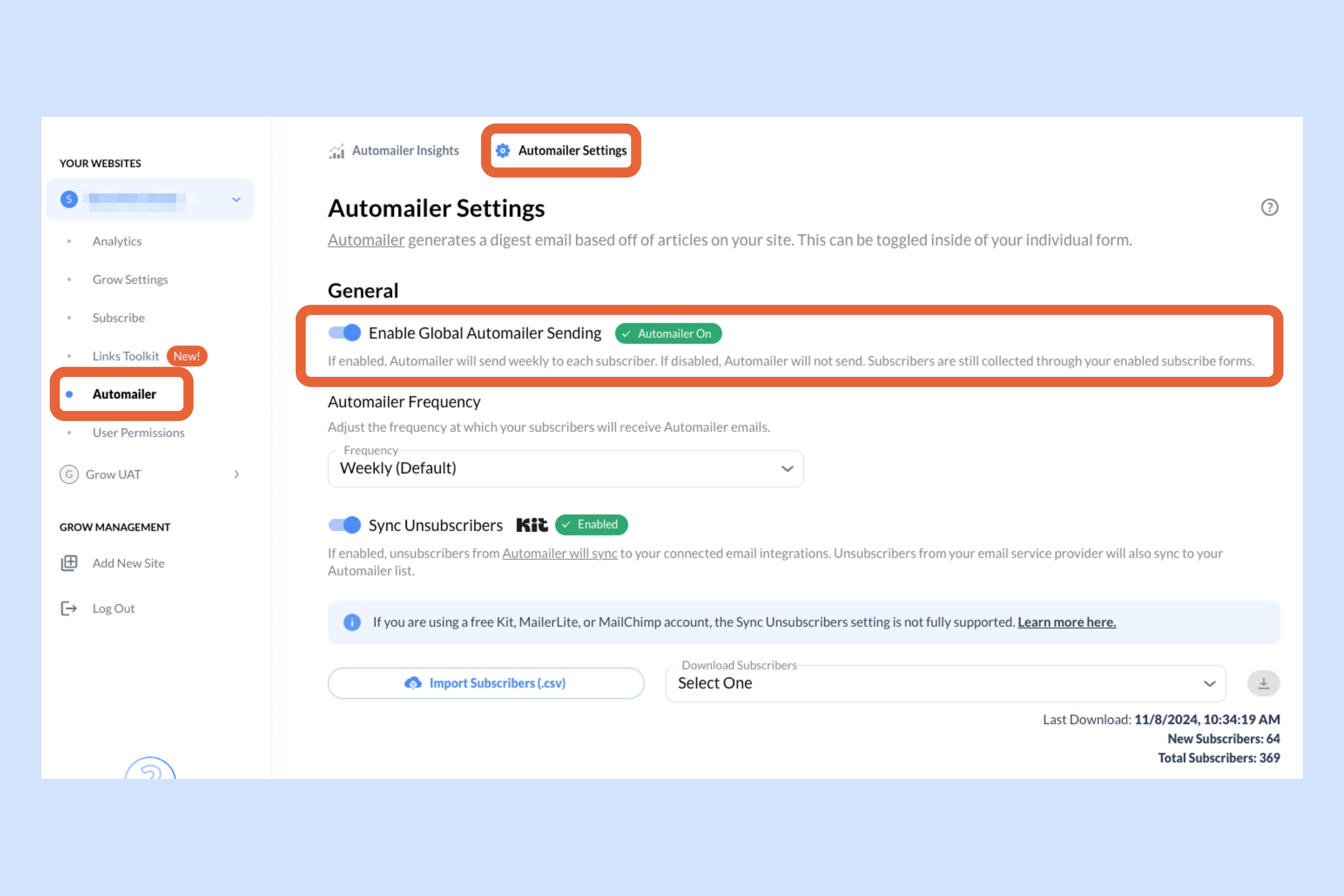1344x896 pixels.
Task: Follow the Learn more here link
Action: [x=1067, y=622]
